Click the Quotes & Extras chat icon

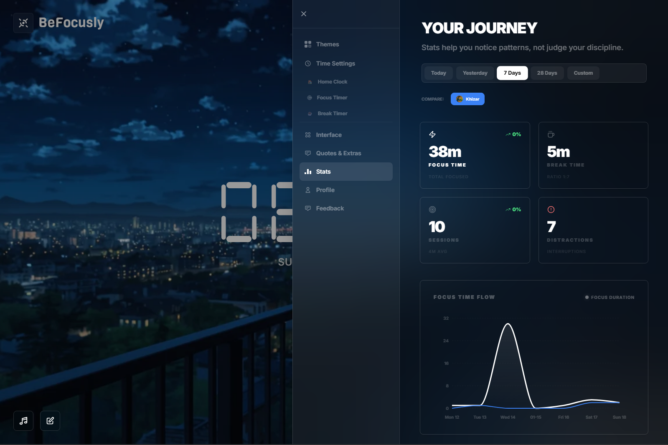tap(308, 153)
